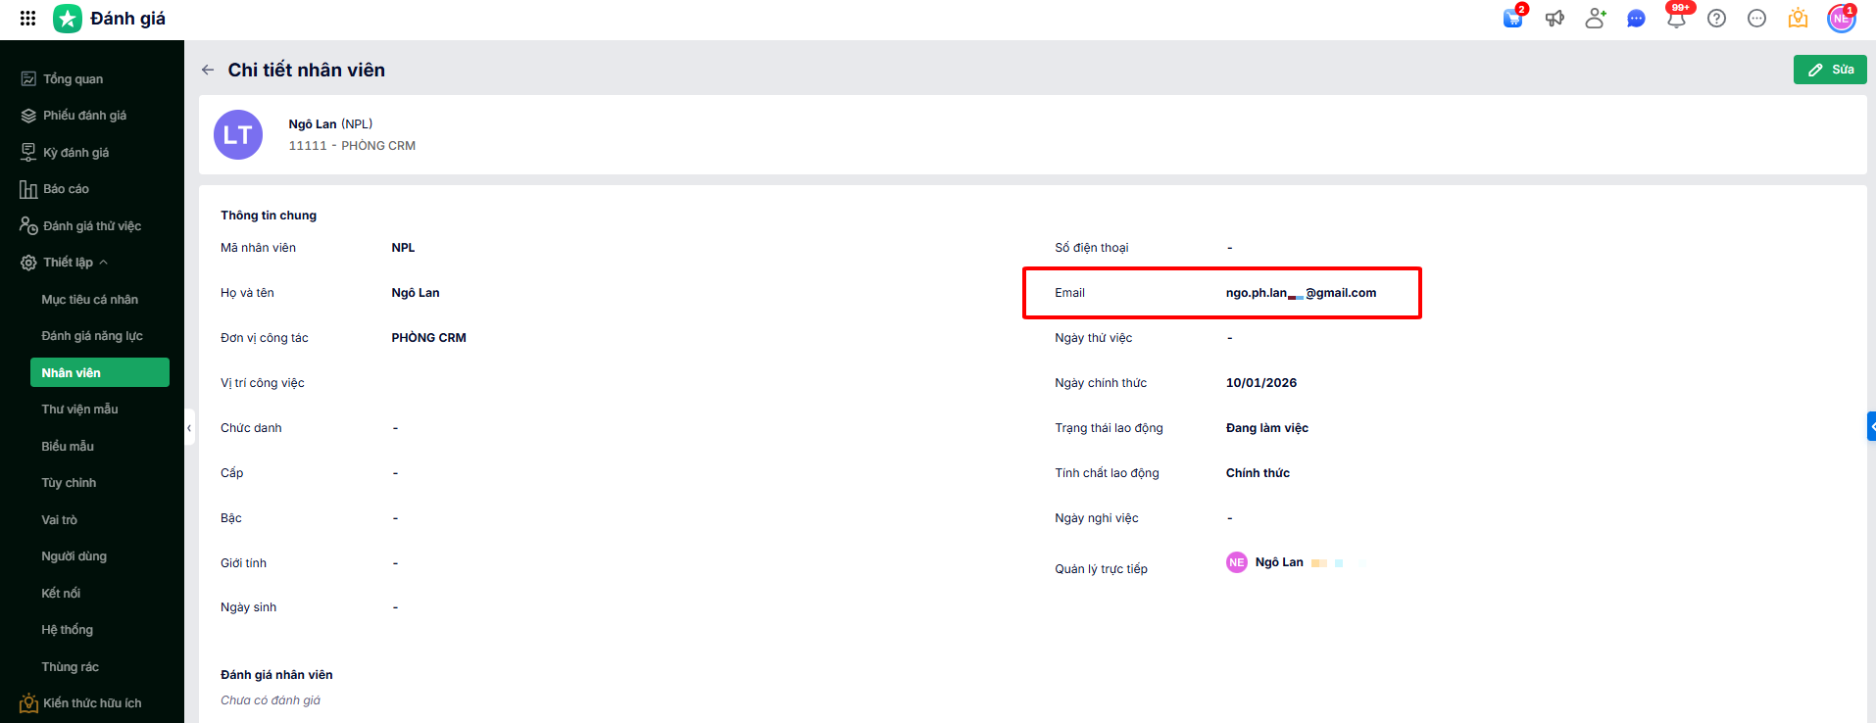Go back using the arrow icon
The width and height of the screenshot is (1876, 723).
tap(208, 70)
